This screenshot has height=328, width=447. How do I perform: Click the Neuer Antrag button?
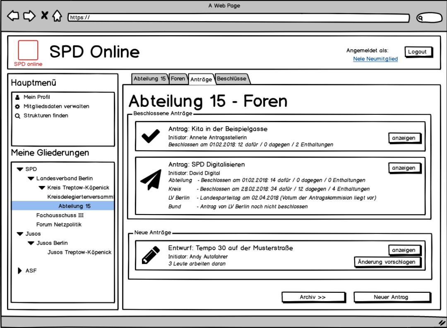tap(392, 297)
